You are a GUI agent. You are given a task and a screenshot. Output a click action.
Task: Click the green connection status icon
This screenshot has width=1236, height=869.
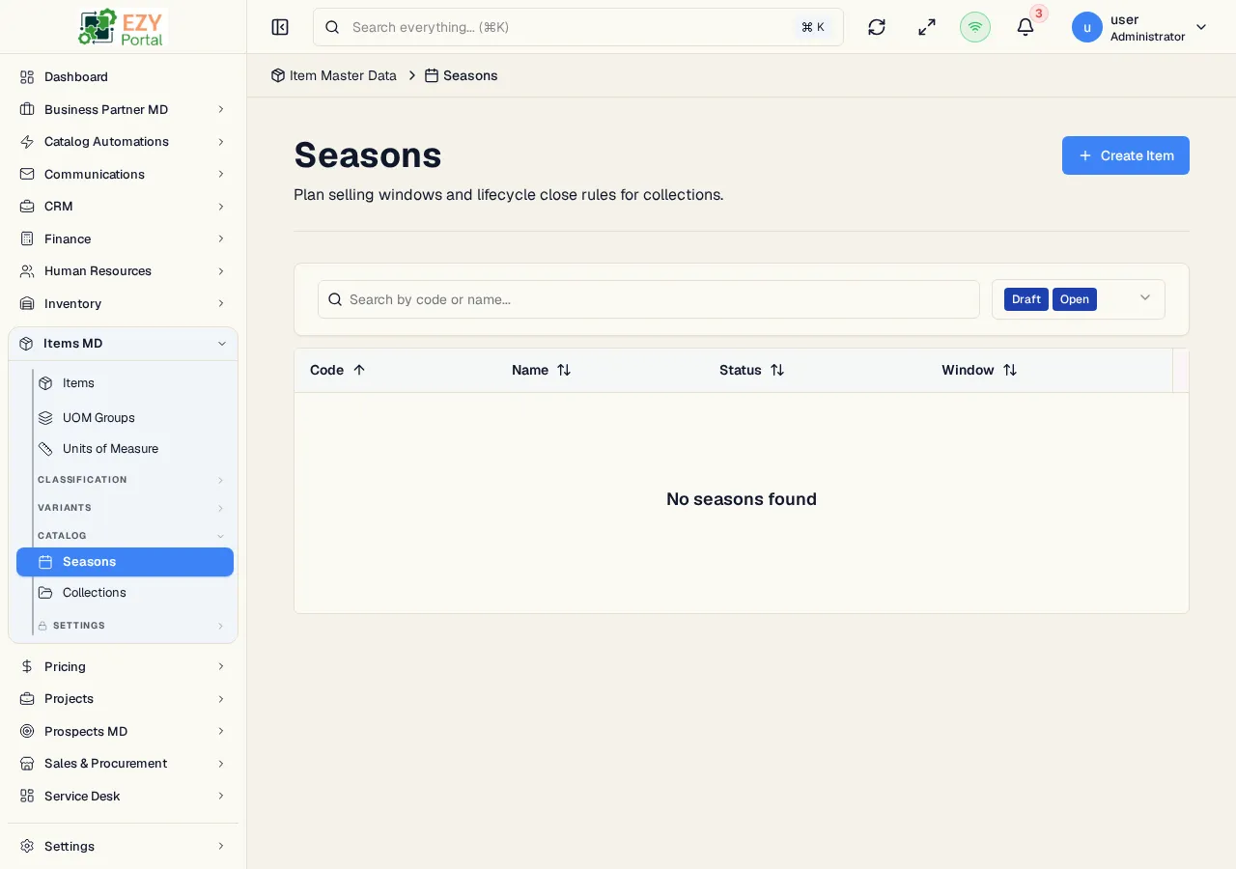(x=975, y=27)
